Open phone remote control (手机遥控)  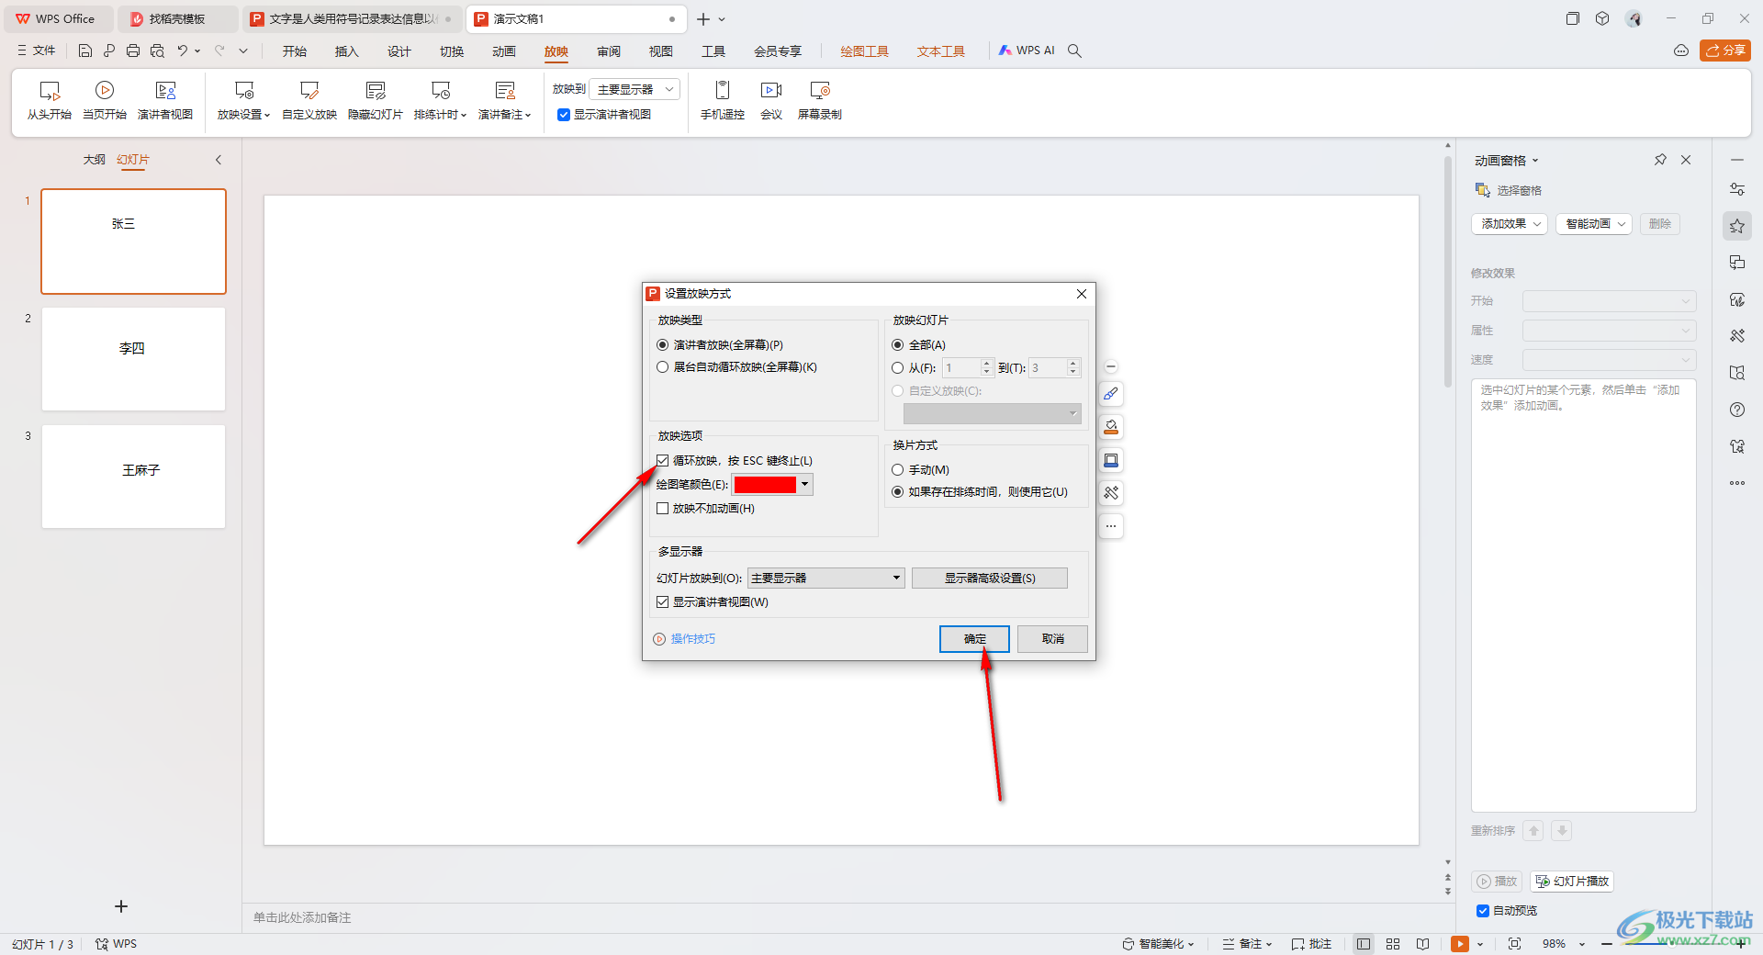(x=723, y=100)
